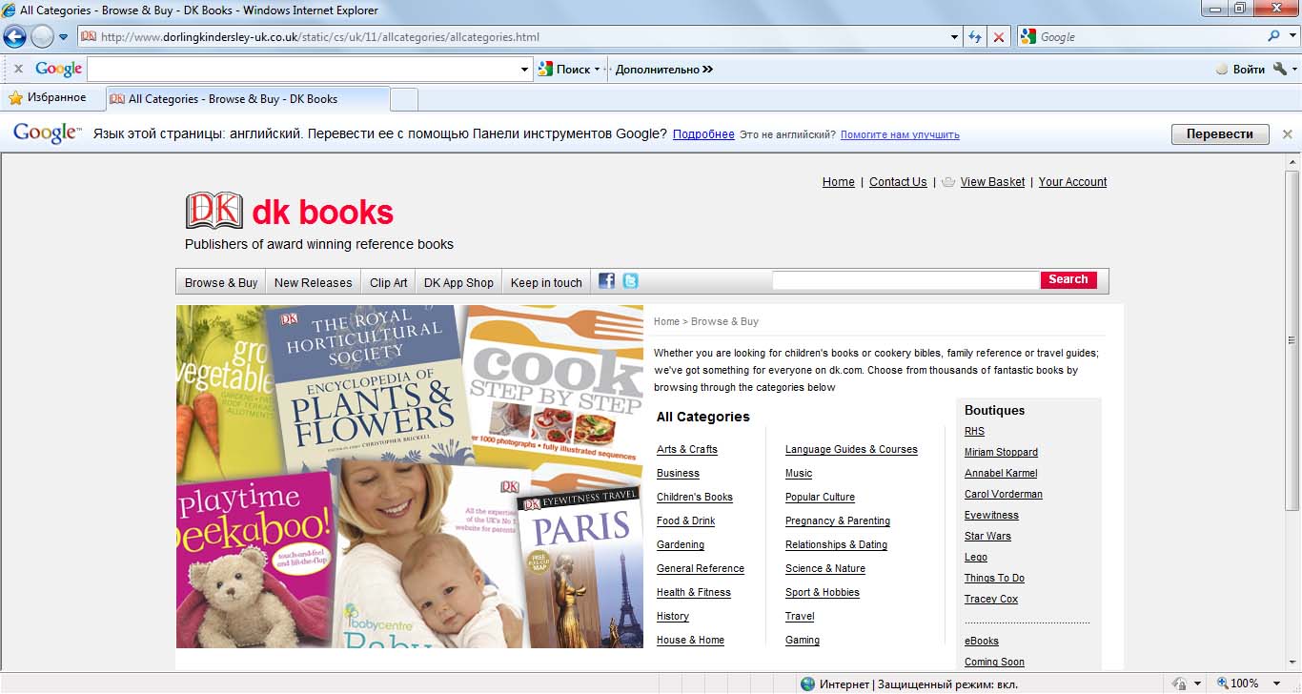Open the Lego boutique link

click(976, 558)
